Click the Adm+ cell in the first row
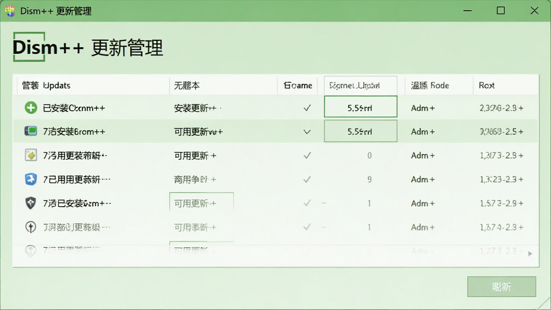Screen dimensions: 551x310 423,108
